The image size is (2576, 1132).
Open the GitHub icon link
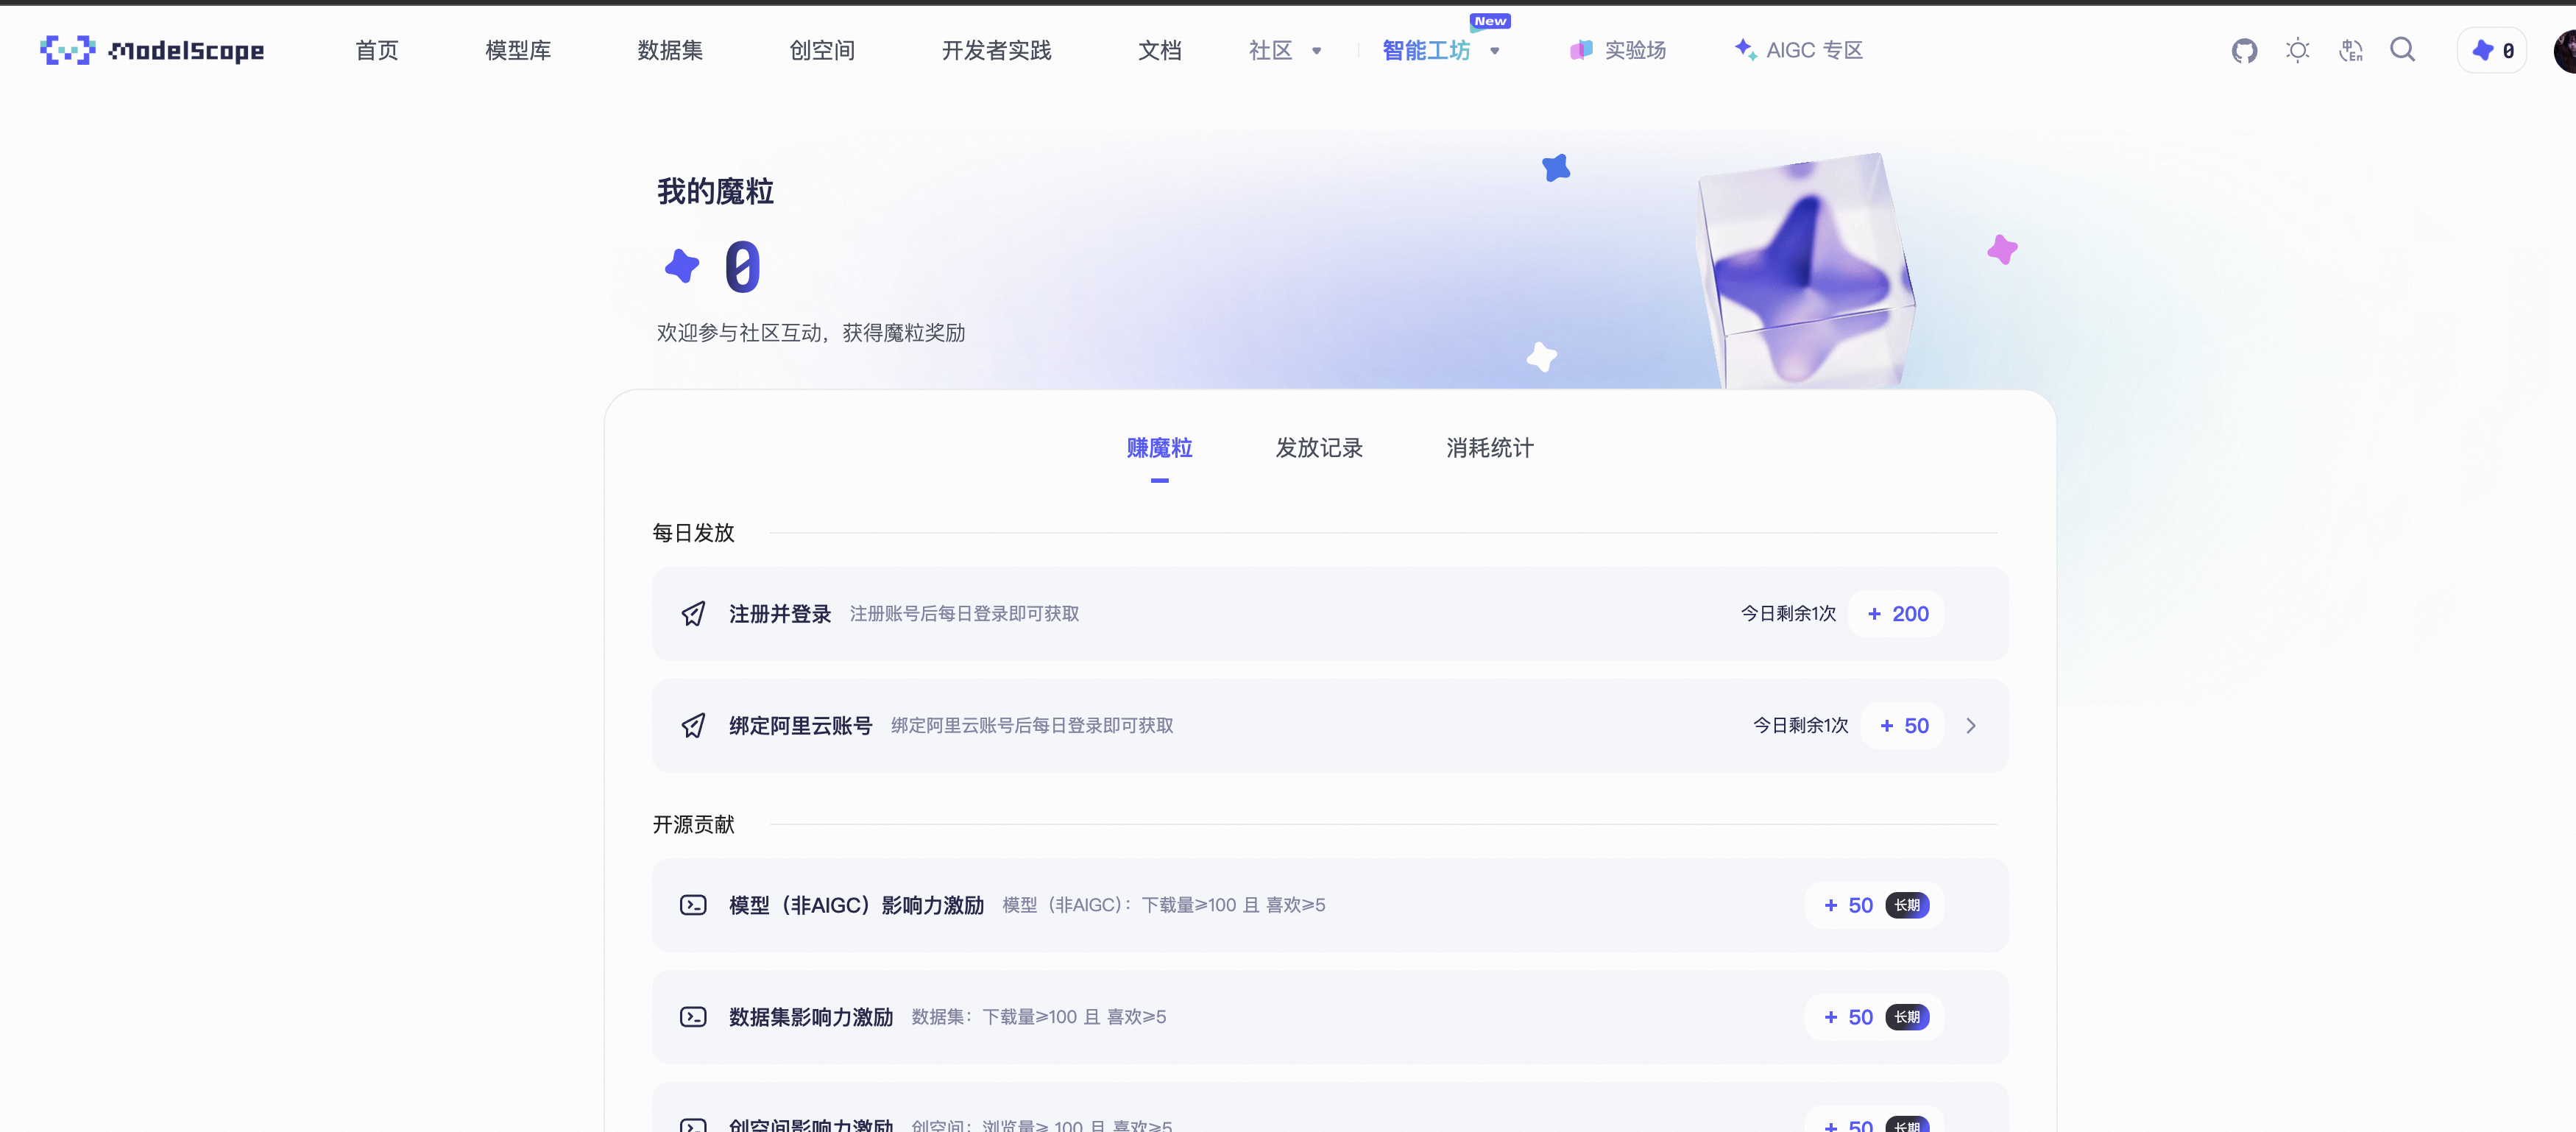pyautogui.click(x=2244, y=50)
